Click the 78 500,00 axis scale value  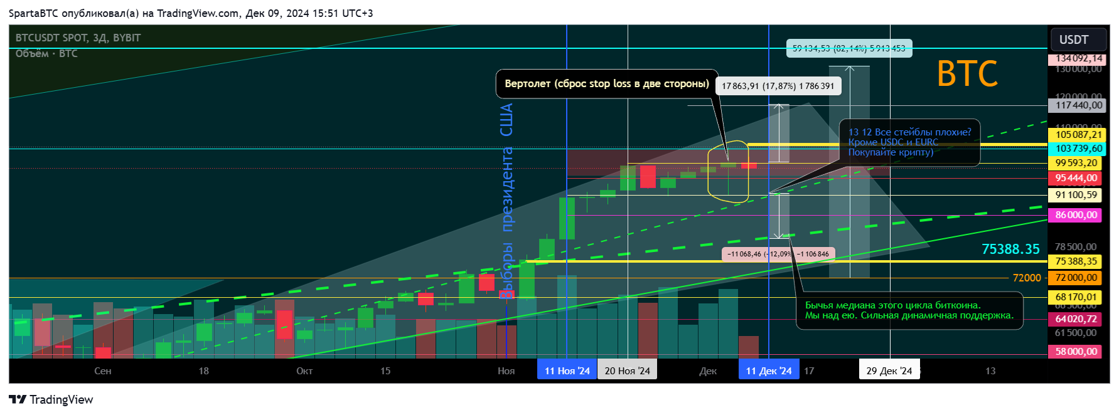[x=1076, y=247]
